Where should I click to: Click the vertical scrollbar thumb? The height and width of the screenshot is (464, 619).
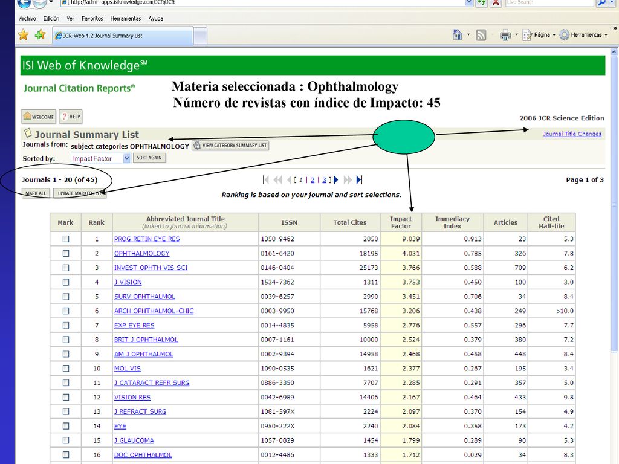click(614, 204)
